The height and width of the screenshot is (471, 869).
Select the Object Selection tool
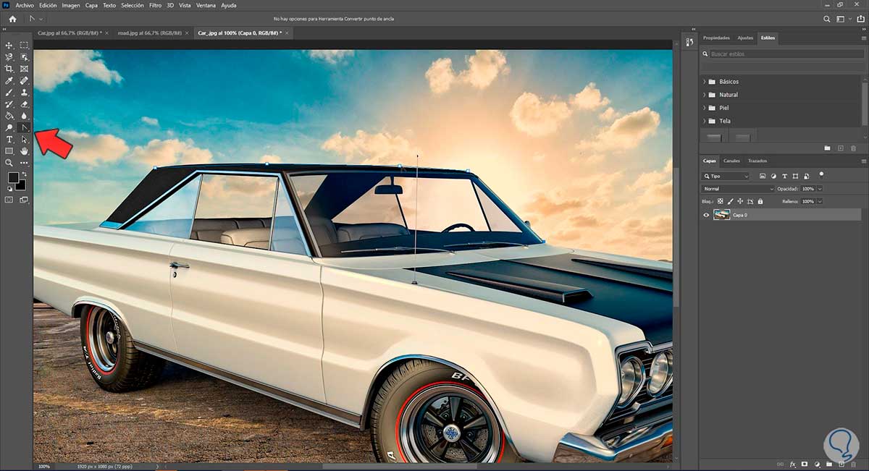pyautogui.click(x=24, y=56)
